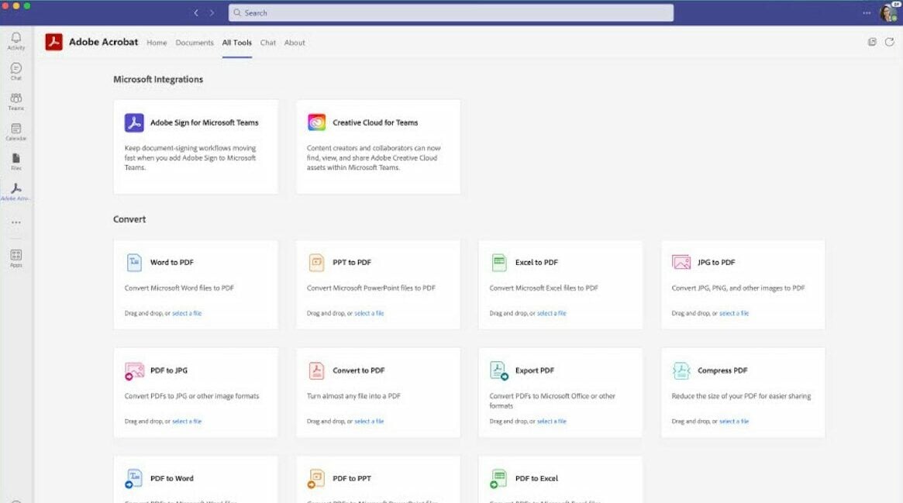This screenshot has width=903, height=503.
Task: Click the PDF to Excel title
Action: [x=536, y=478]
